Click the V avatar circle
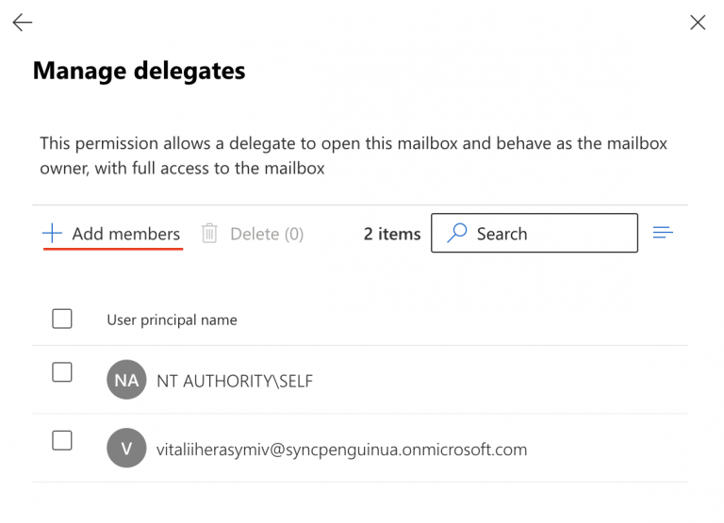Screen dimensions: 724x523 126,449
